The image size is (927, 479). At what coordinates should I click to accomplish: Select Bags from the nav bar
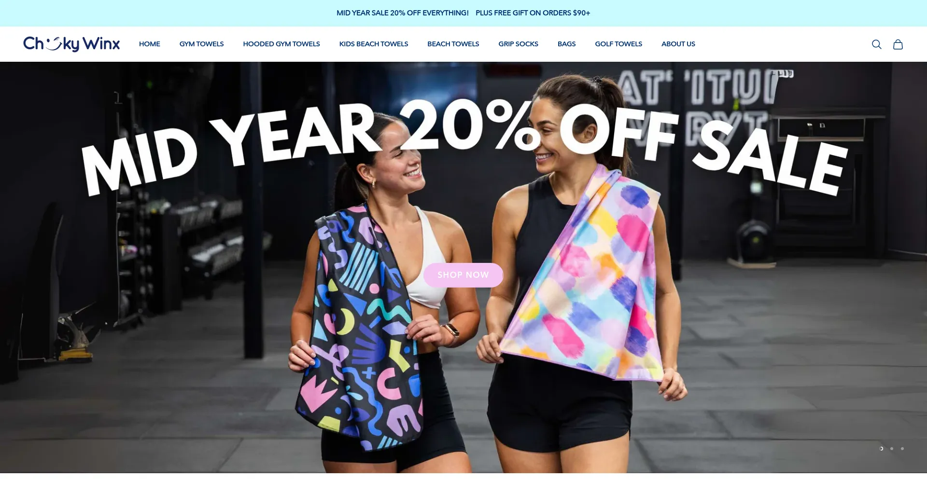566,44
